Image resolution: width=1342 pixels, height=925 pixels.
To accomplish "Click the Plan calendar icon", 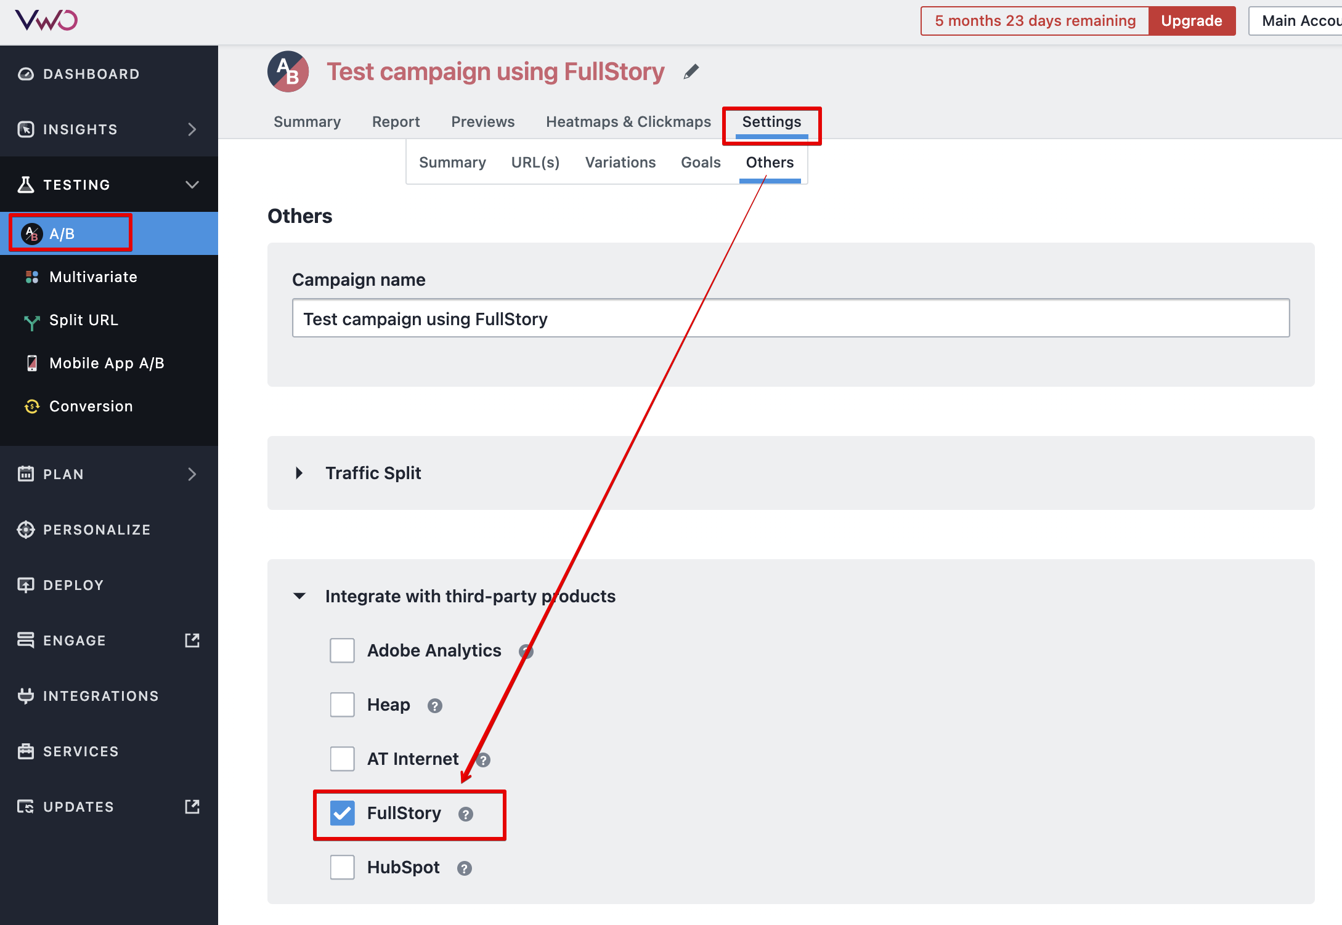I will click(26, 474).
